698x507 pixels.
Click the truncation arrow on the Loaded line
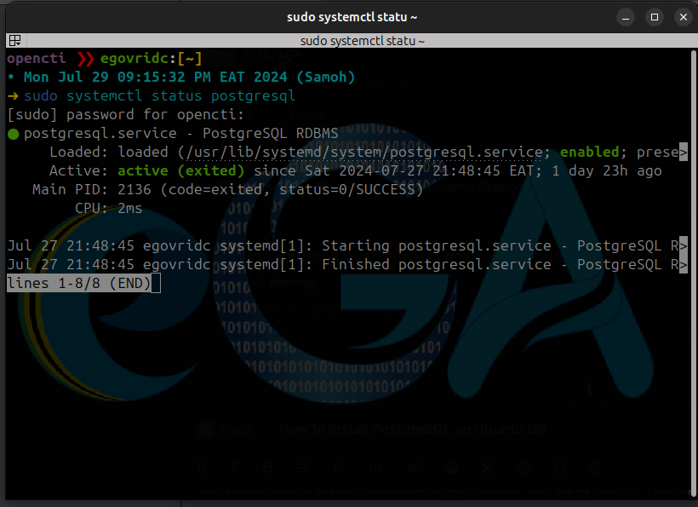click(683, 153)
